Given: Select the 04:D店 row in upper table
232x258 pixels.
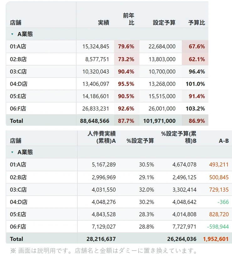Looking at the screenshot, I should coord(107,84).
